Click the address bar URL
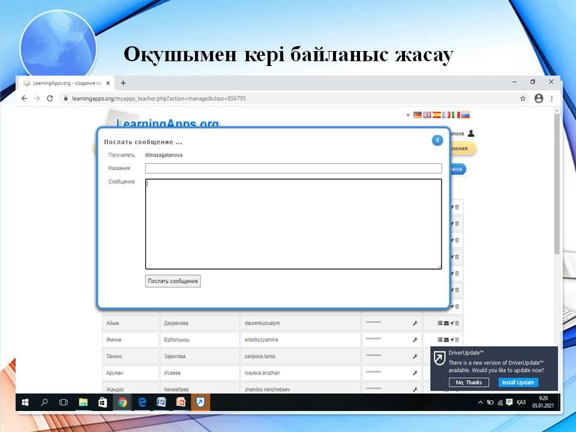This screenshot has width=576, height=432. pyautogui.click(x=158, y=98)
